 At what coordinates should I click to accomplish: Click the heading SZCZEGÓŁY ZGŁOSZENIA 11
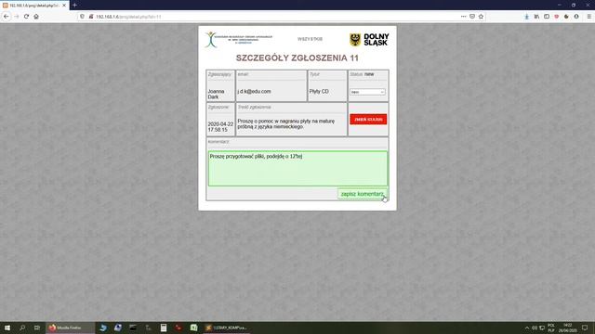(x=297, y=58)
